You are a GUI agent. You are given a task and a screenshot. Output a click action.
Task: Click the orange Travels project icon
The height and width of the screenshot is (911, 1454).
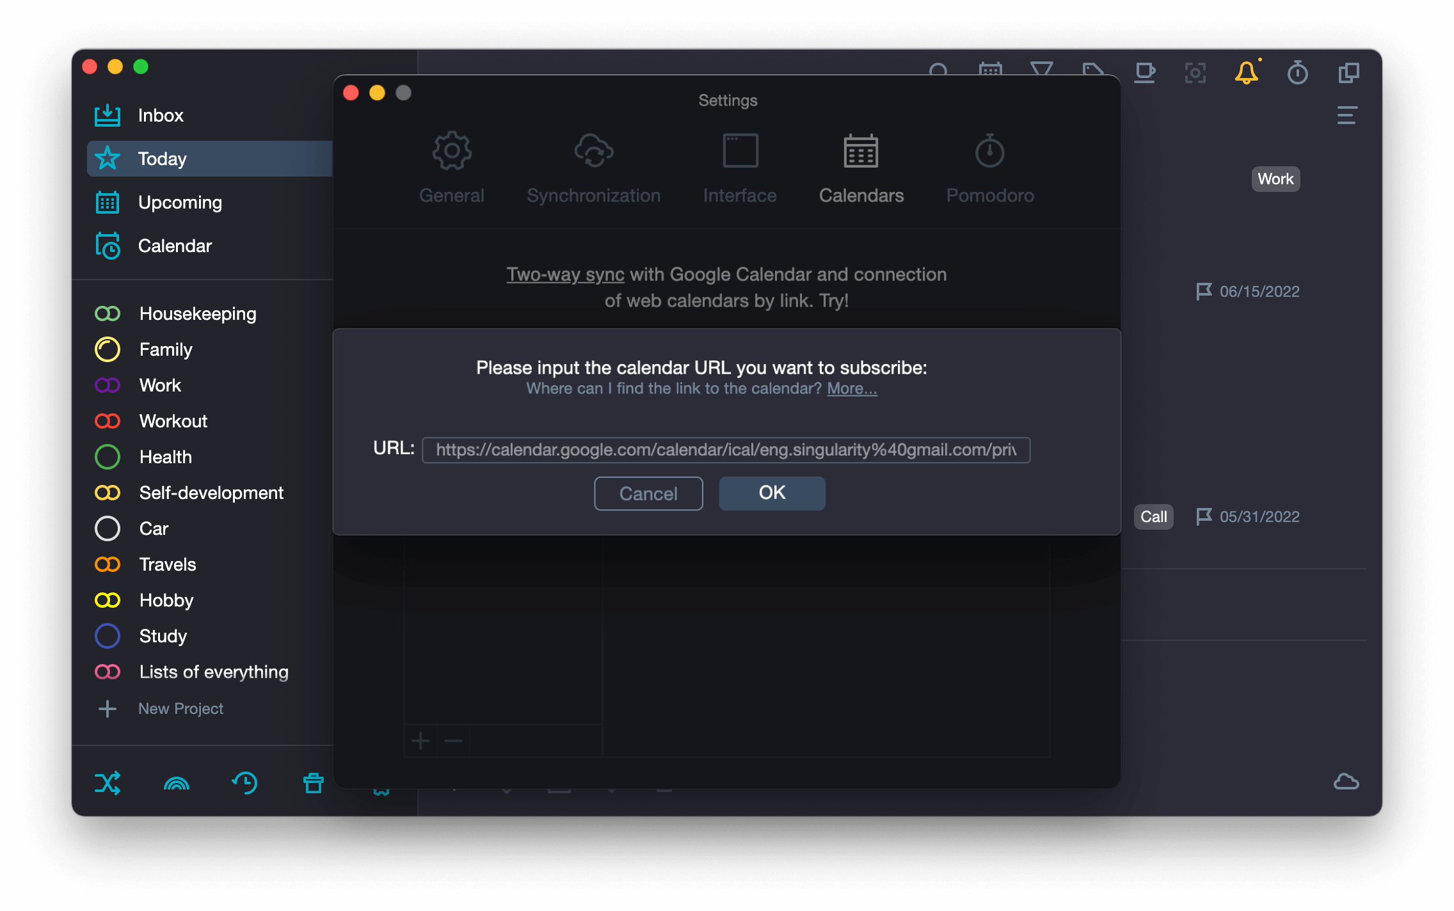[x=108, y=564]
